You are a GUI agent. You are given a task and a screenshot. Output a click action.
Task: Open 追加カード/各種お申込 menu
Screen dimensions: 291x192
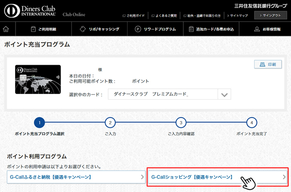[x=211, y=29]
